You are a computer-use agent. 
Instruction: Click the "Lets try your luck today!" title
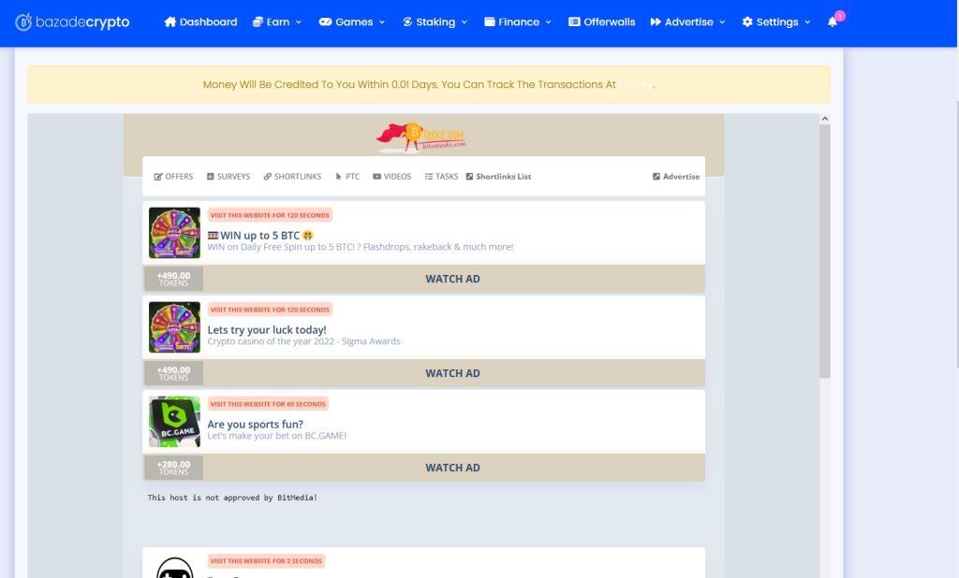point(267,330)
